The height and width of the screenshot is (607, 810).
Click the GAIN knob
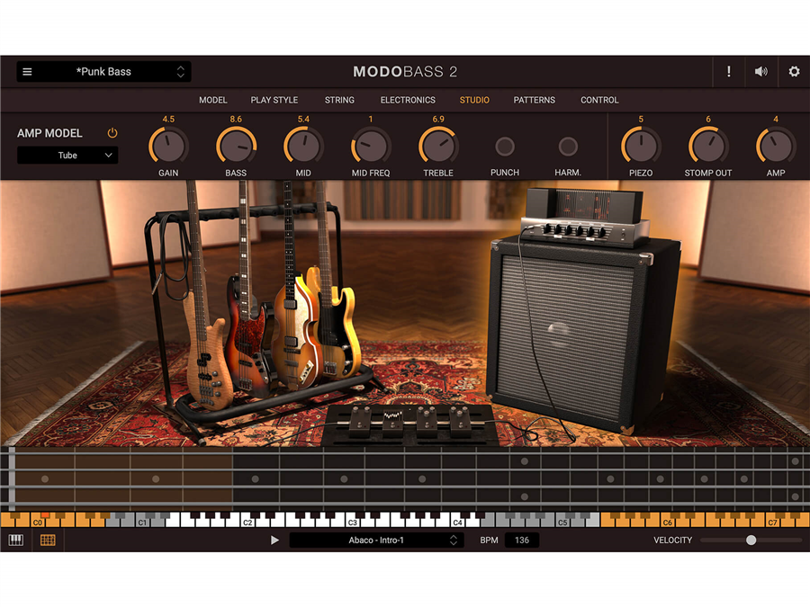[x=168, y=146]
